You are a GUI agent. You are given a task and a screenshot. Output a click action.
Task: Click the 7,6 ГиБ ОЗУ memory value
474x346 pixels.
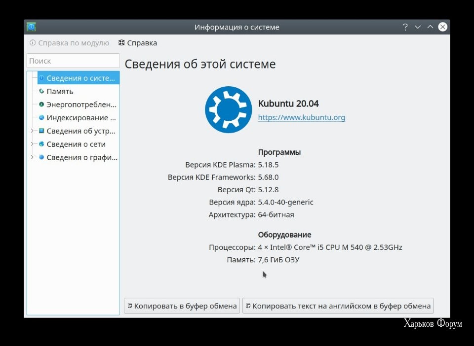tap(278, 260)
